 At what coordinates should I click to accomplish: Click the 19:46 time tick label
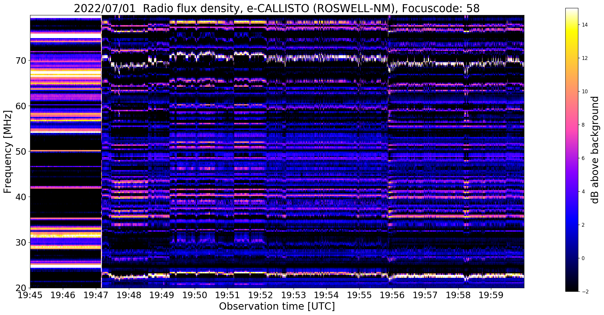pos(63,295)
